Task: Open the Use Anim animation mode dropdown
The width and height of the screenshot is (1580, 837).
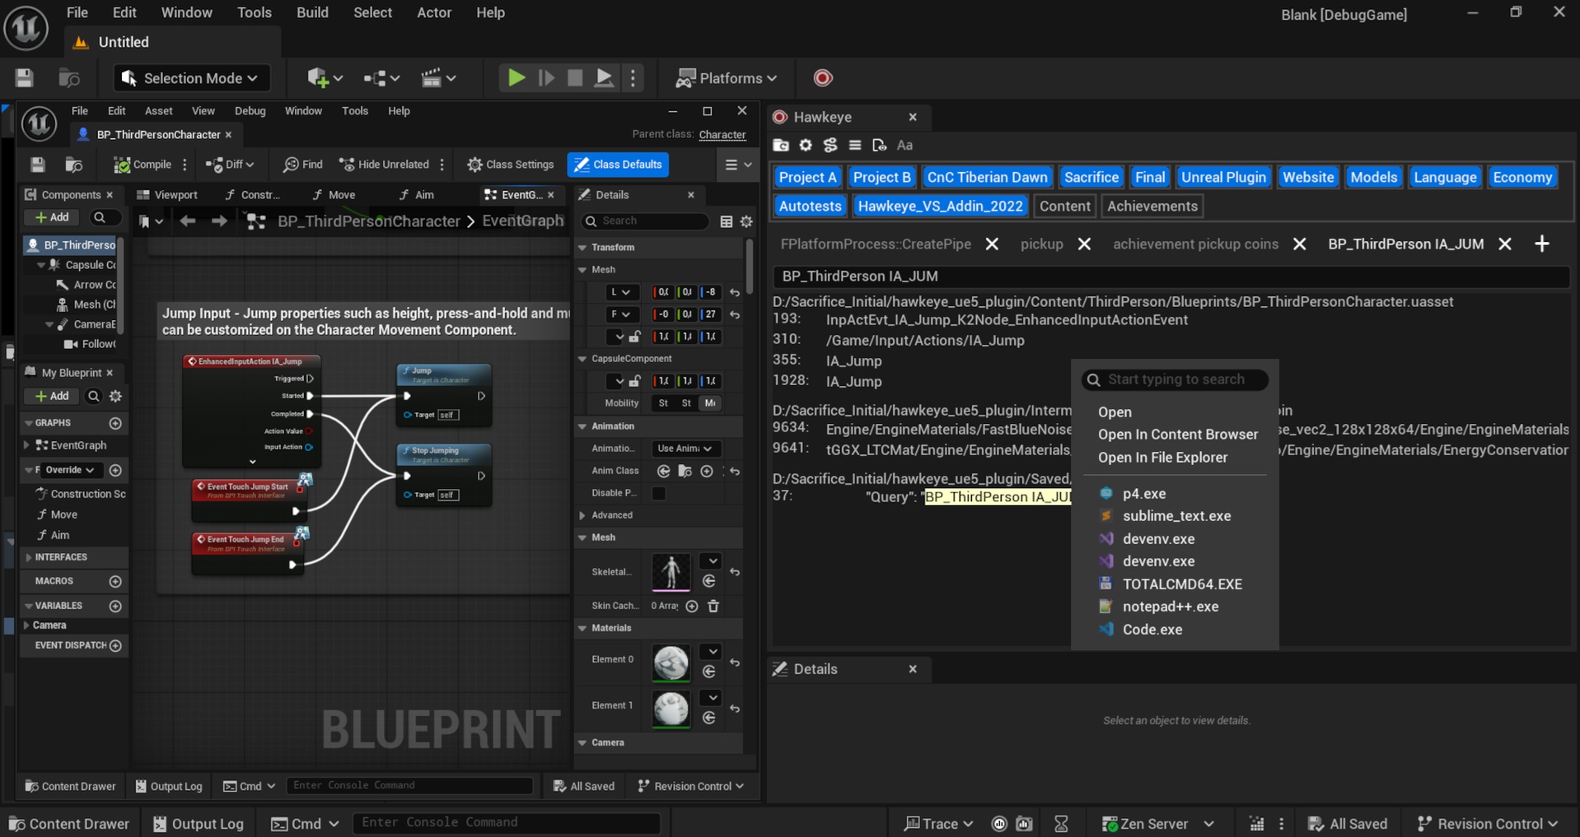Action: pyautogui.click(x=685, y=449)
